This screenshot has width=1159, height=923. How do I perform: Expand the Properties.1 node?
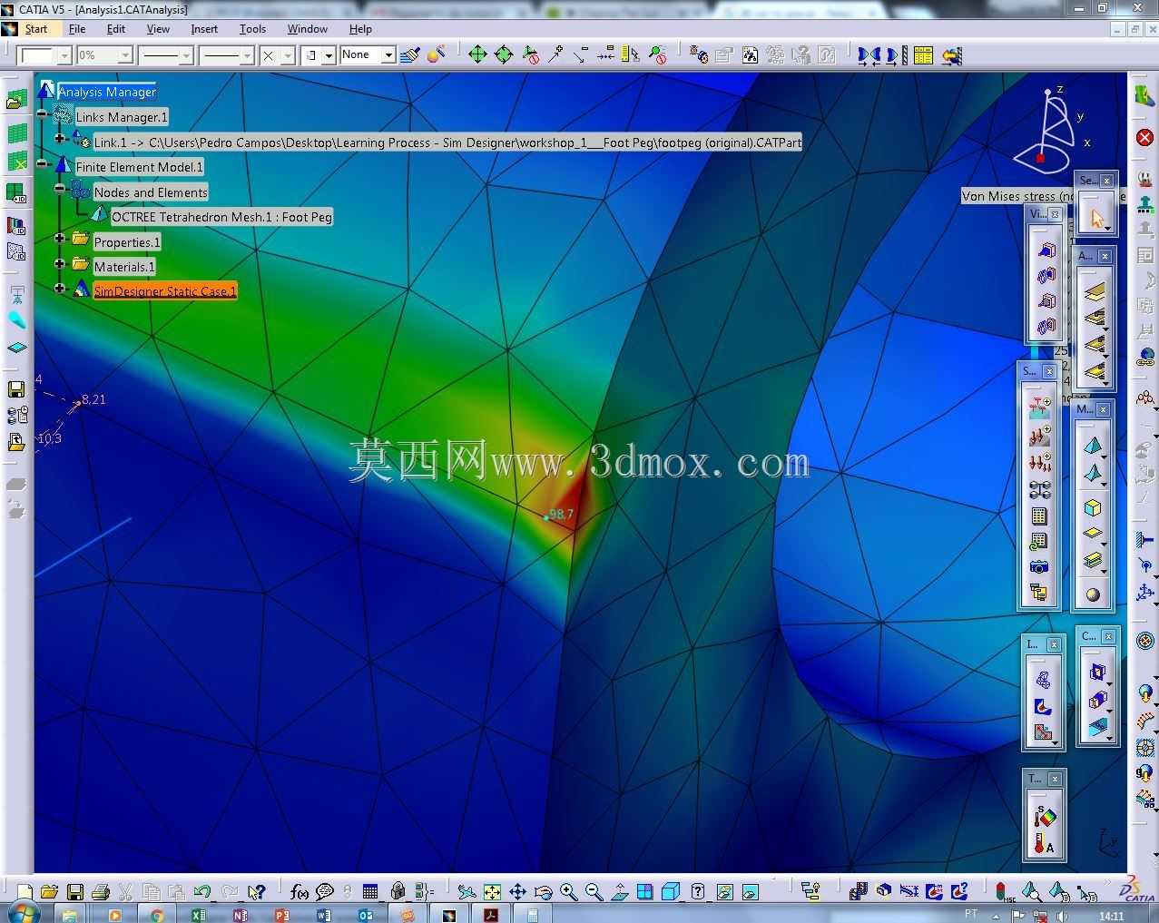(x=60, y=239)
